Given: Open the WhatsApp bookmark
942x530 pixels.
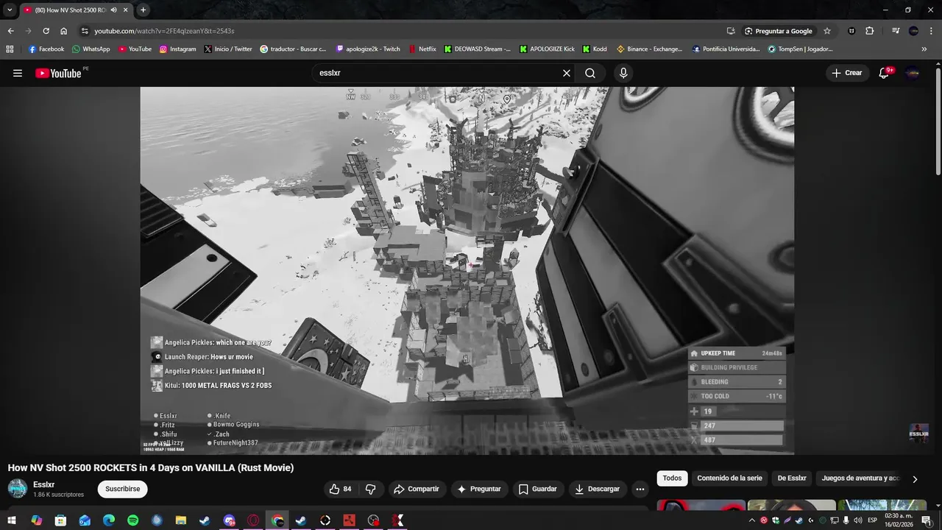Looking at the screenshot, I should coord(91,49).
